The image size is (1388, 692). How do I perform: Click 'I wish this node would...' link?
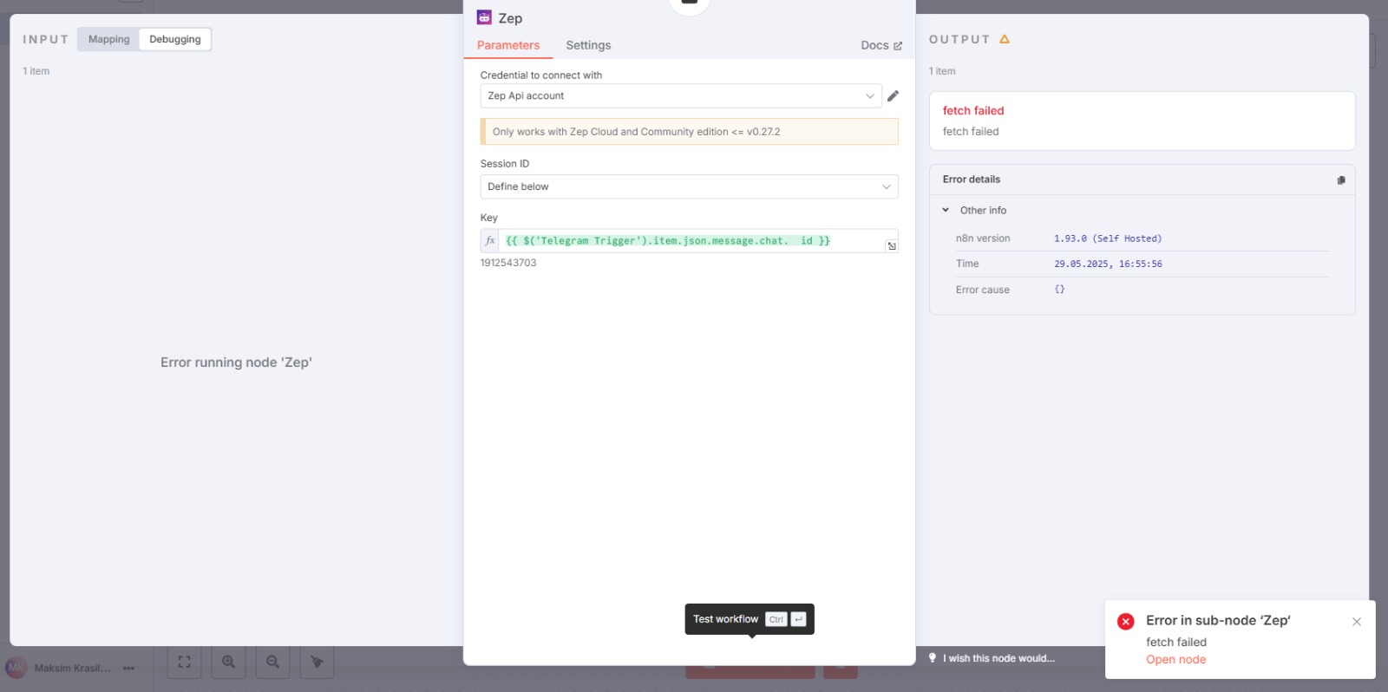998,658
